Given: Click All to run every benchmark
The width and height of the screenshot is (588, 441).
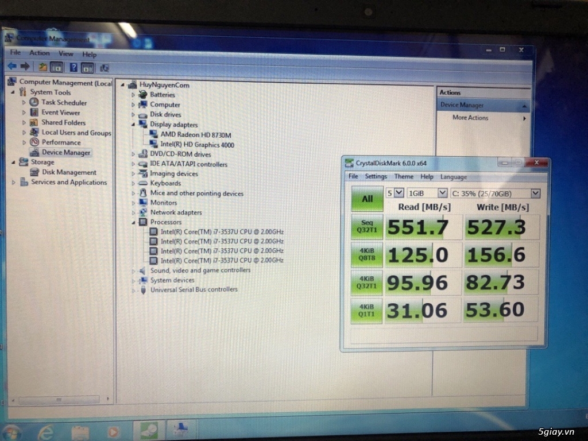Looking at the screenshot, I should [x=366, y=198].
